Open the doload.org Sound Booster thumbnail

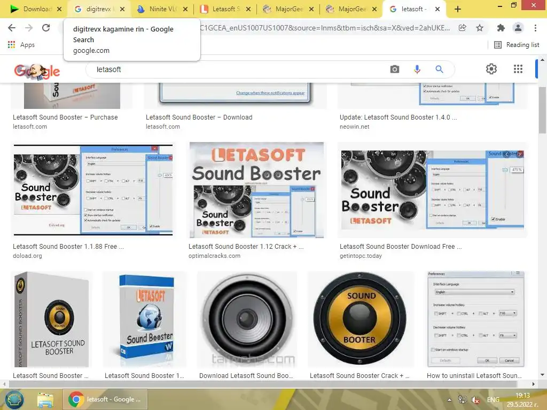(93, 190)
